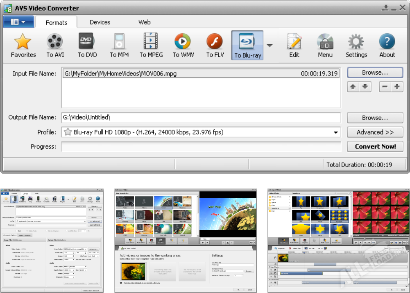Switch to the Devices tab
The width and height of the screenshot is (410, 293).
tap(100, 22)
